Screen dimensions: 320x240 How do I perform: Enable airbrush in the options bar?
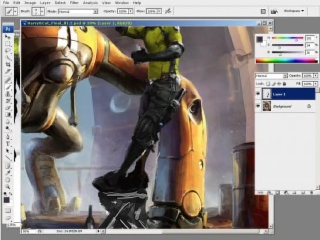[168, 11]
